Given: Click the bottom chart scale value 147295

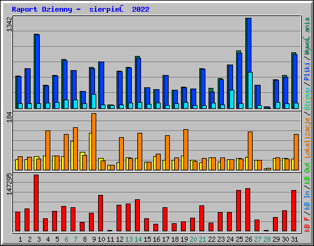Looking at the screenshot, I should (9, 184).
